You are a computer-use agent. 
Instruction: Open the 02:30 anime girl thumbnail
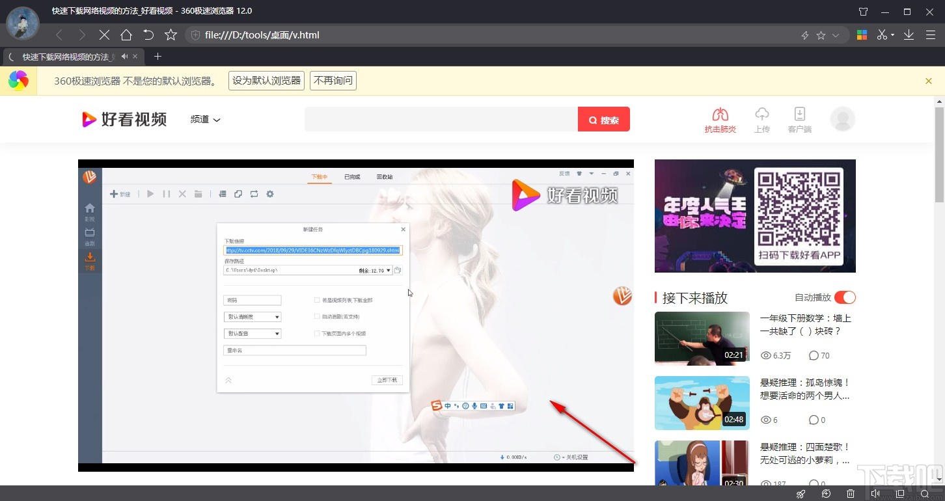702,463
